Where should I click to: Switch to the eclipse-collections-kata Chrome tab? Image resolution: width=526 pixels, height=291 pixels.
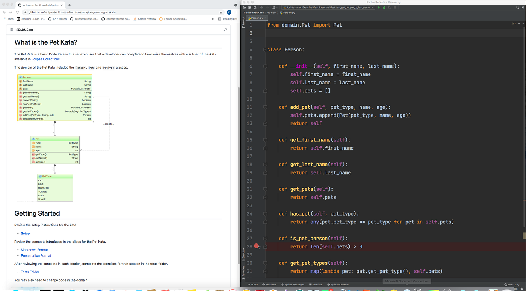point(41,5)
